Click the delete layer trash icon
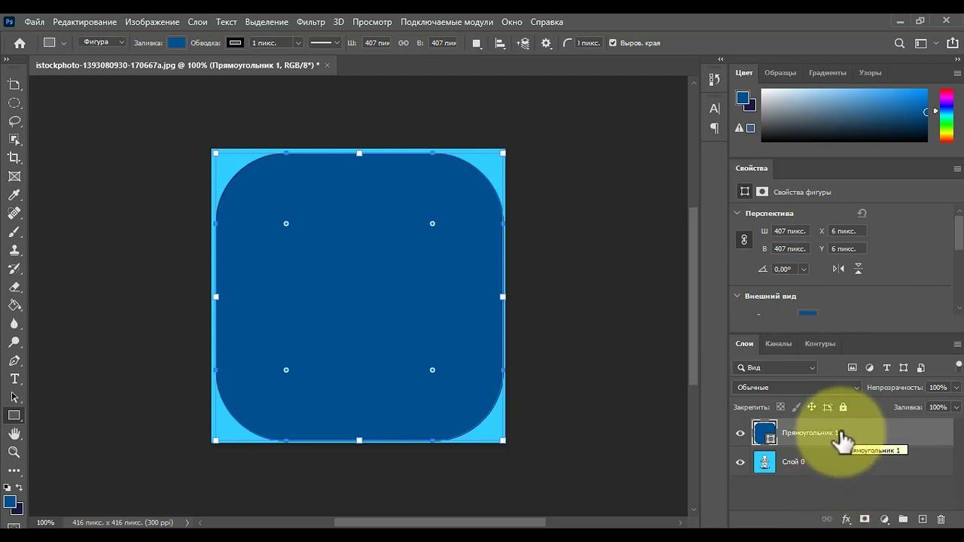The width and height of the screenshot is (964, 542). [941, 519]
